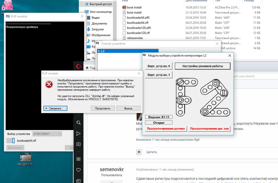The height and width of the screenshot is (183, 278).
Task: Open P81207-111 image on desktop
Action: (x=26, y=157)
